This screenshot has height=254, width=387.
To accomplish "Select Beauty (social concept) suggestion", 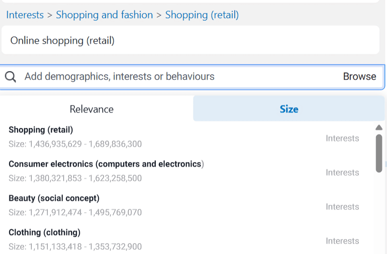I will point(54,198).
